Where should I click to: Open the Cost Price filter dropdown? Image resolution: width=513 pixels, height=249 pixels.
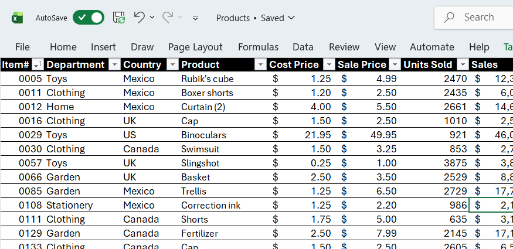point(329,64)
